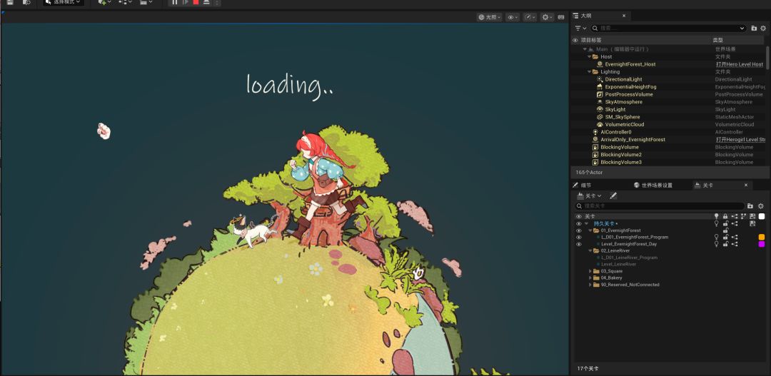Stop the play session with red button
Screen dimensions: 771x376
pos(196,2)
